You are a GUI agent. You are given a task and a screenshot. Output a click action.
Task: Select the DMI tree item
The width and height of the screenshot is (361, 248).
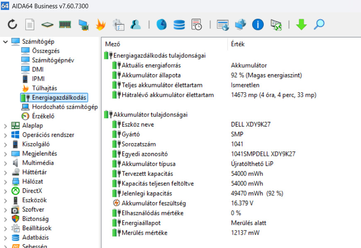[x=32, y=69]
